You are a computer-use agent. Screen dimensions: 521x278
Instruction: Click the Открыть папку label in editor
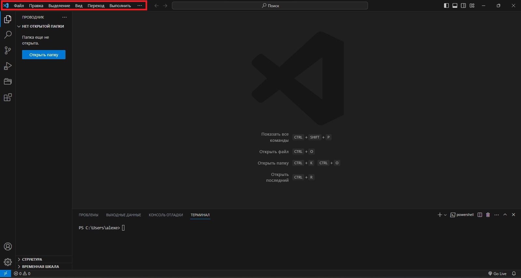click(273, 163)
